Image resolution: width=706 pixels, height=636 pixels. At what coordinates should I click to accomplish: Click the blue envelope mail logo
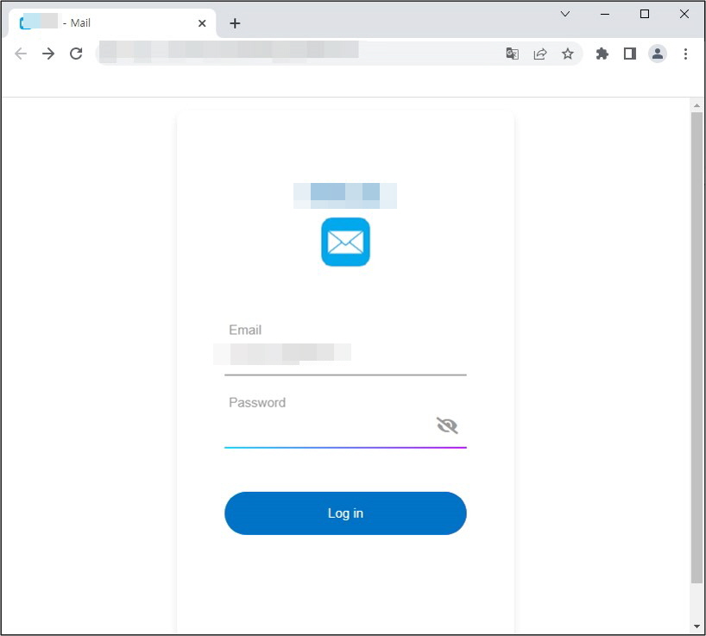[345, 242]
